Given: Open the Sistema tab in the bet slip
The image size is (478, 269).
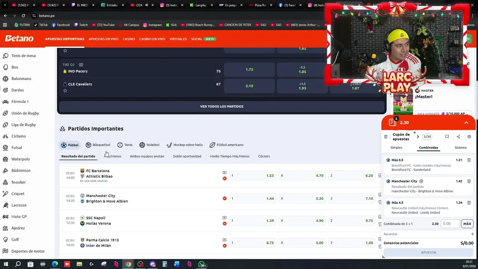Looking at the screenshot, I should pos(460,148).
